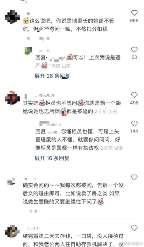Image resolution: width=144 pixels, height=247 pixels.
Task: Open green avatar of the 山东 reply author
Action: point(28,51)
